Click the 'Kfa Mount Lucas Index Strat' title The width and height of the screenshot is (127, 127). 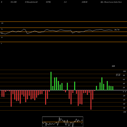tap(111, 2)
